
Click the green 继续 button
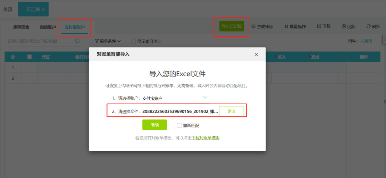155,125
